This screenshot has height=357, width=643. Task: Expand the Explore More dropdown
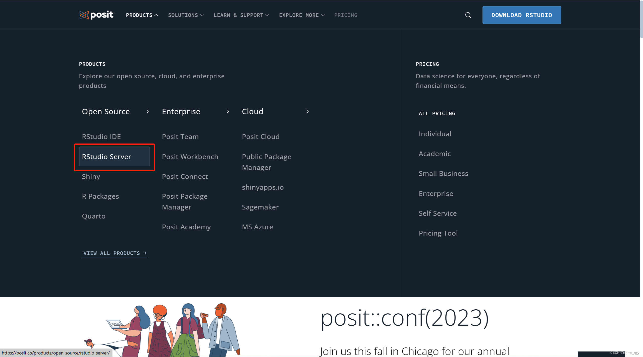tap(302, 15)
